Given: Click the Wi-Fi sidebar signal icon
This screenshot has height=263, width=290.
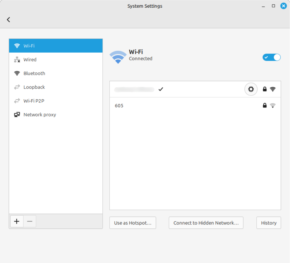Looking at the screenshot, I should pos(17,46).
